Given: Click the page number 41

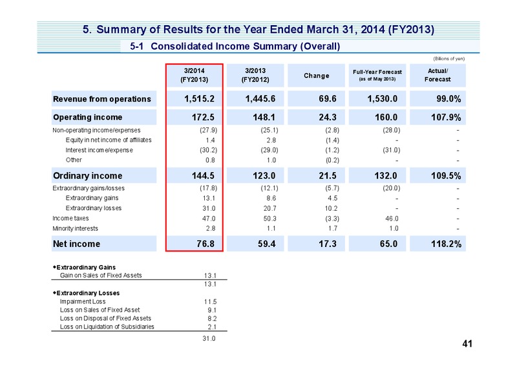Looking at the screenshot, I should point(467,344).
